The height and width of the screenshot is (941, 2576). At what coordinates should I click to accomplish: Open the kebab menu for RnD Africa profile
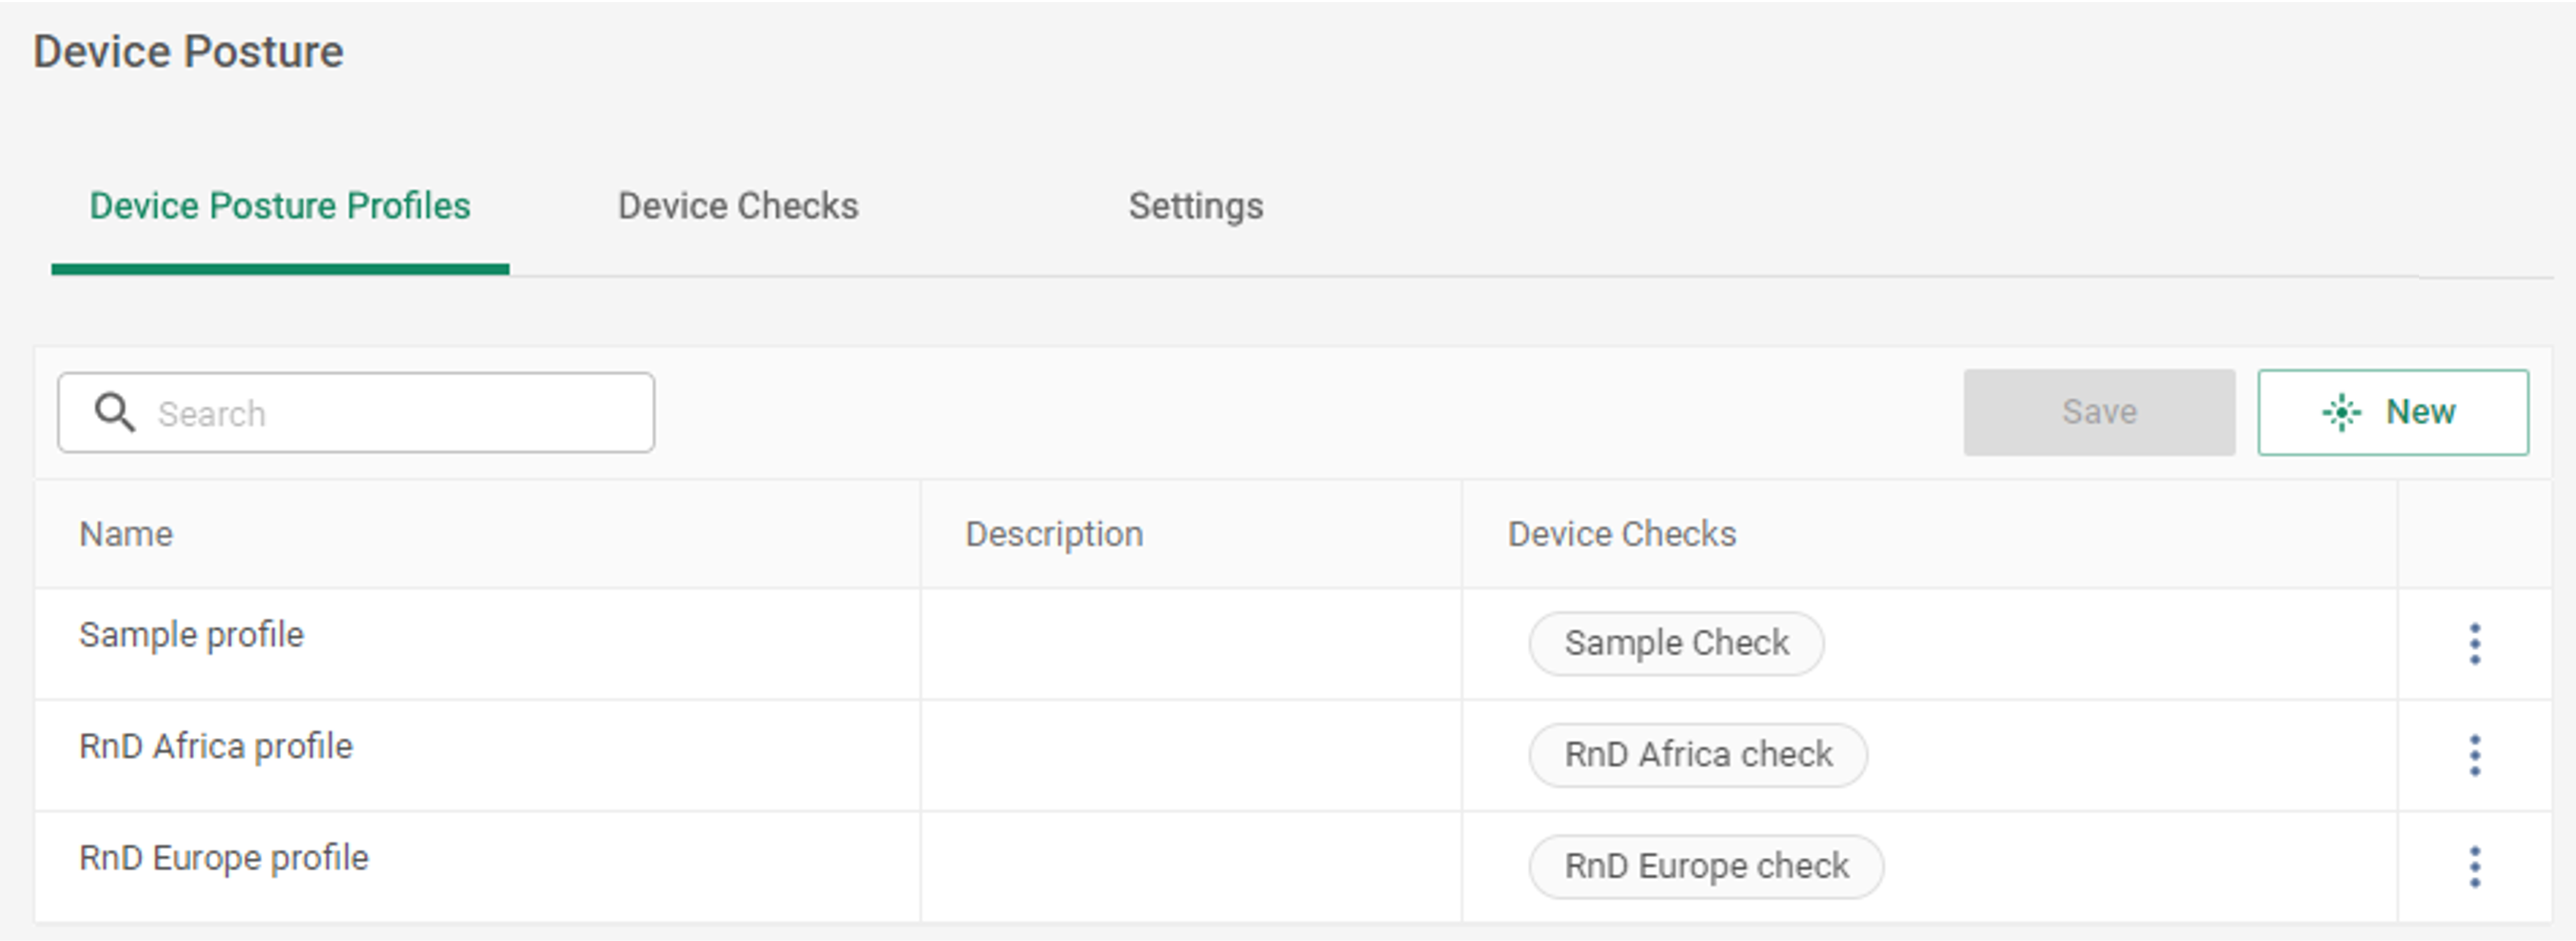[2475, 755]
